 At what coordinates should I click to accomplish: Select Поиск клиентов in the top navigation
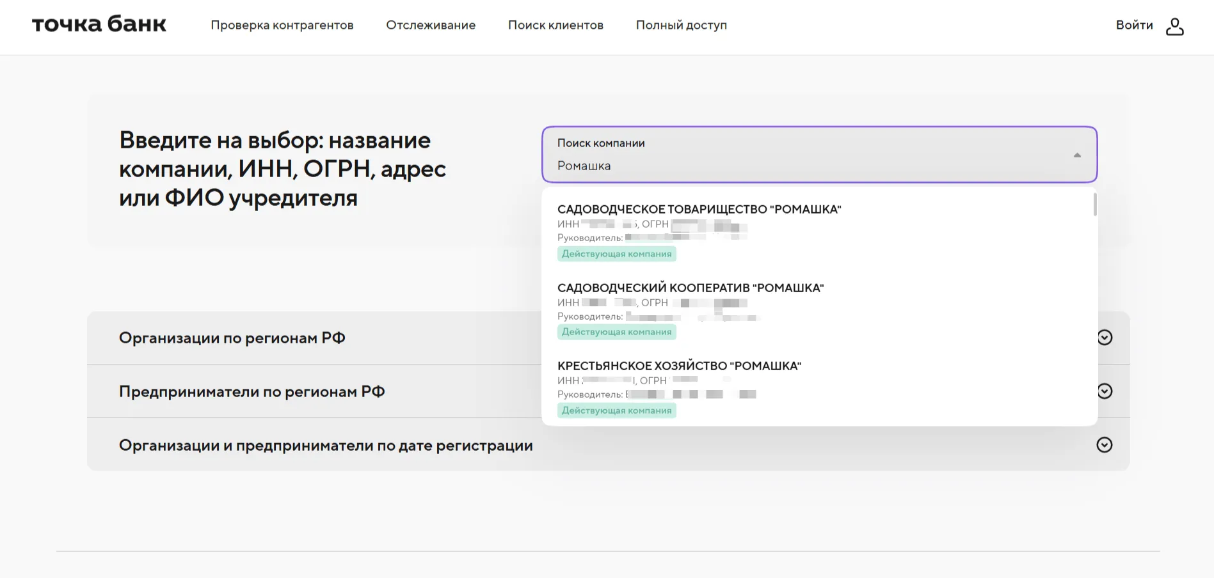tap(555, 25)
